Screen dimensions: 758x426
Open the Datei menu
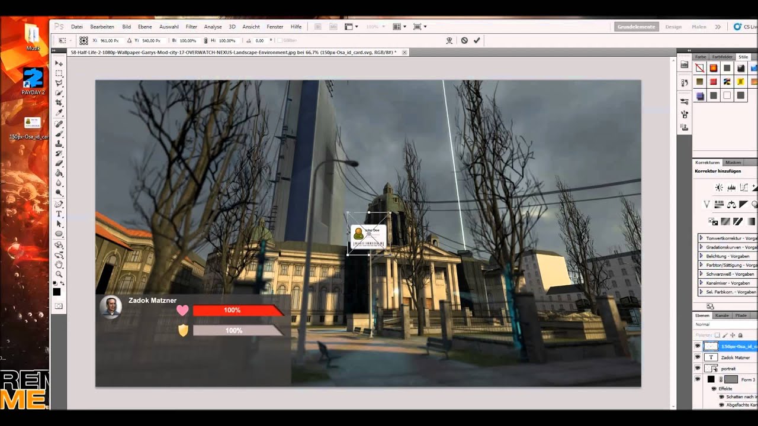pos(77,27)
